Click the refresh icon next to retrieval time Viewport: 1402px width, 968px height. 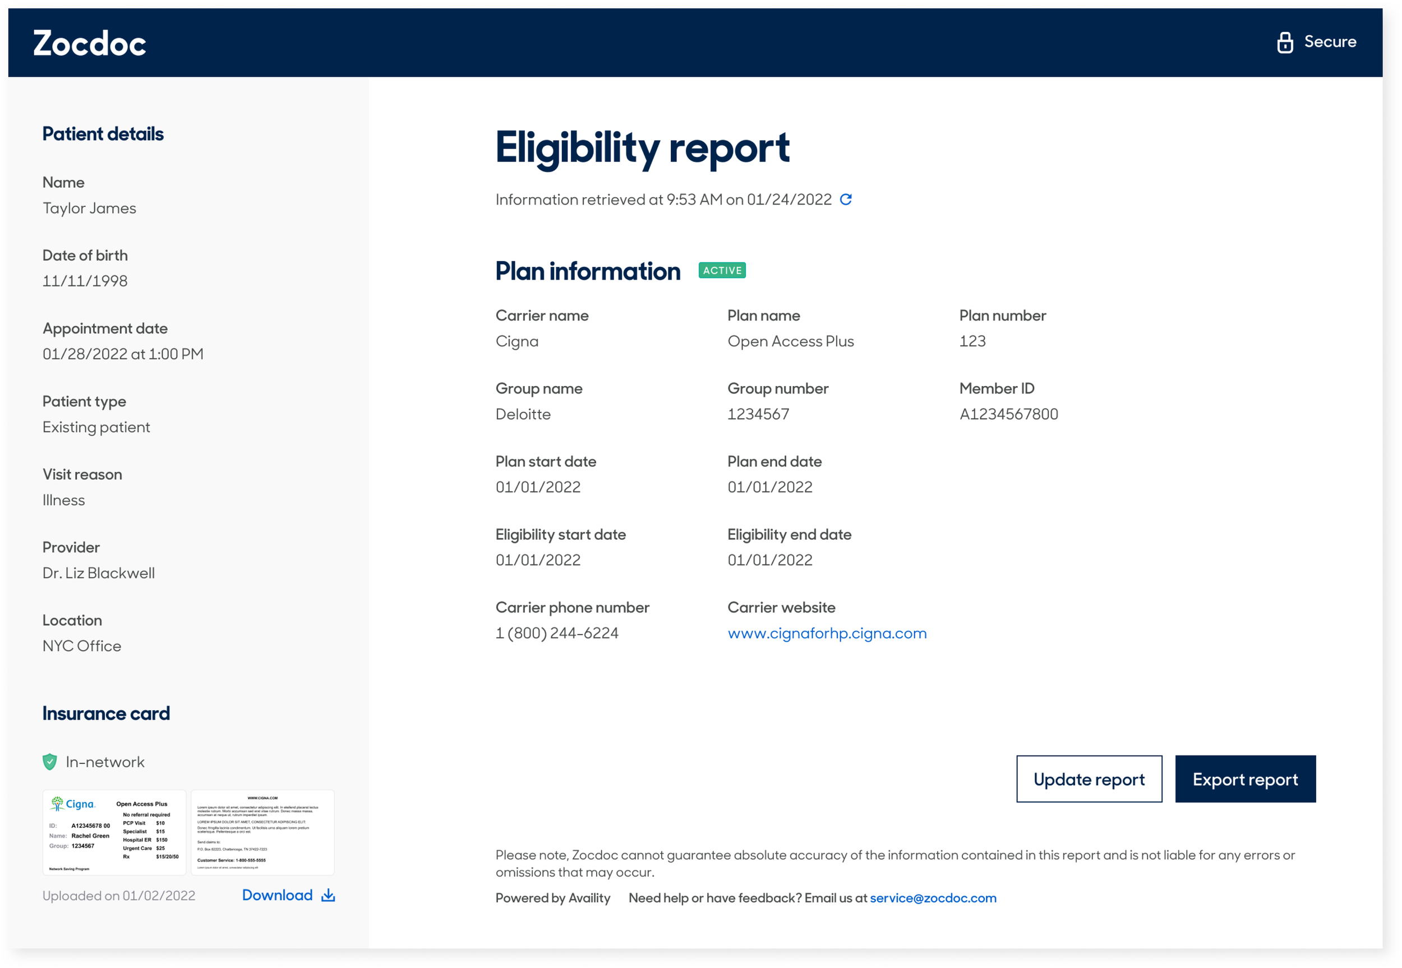[x=846, y=200]
